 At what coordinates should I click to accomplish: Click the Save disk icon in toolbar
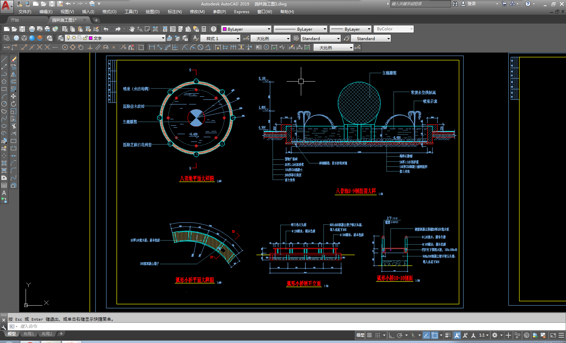click(x=22, y=29)
